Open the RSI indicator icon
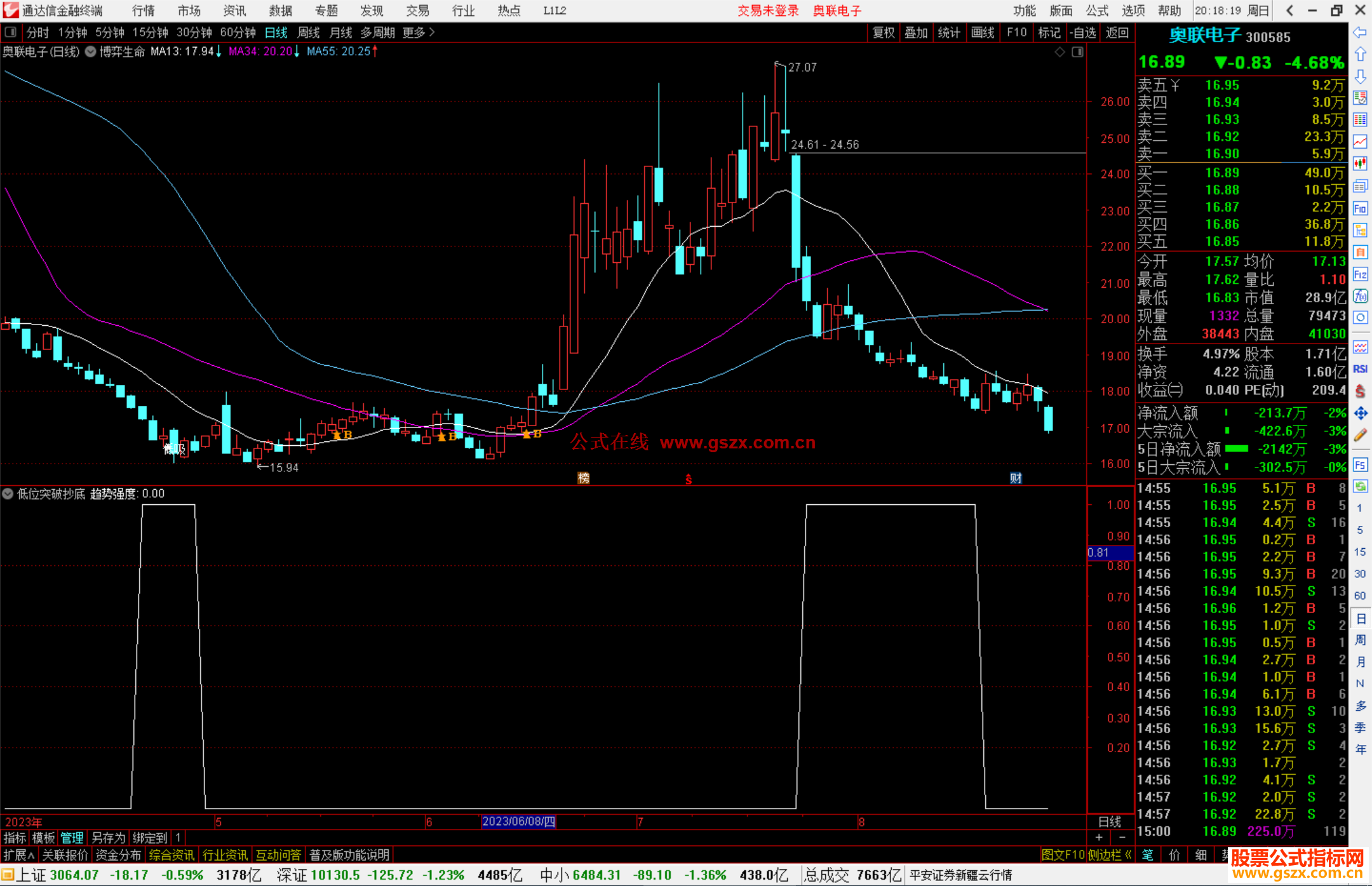The image size is (1372, 886). 1360,369
